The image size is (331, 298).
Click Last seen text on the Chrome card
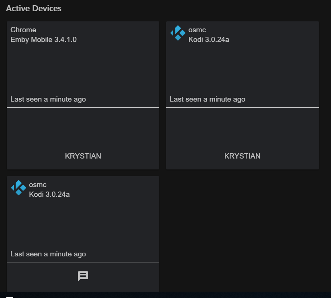(48, 99)
